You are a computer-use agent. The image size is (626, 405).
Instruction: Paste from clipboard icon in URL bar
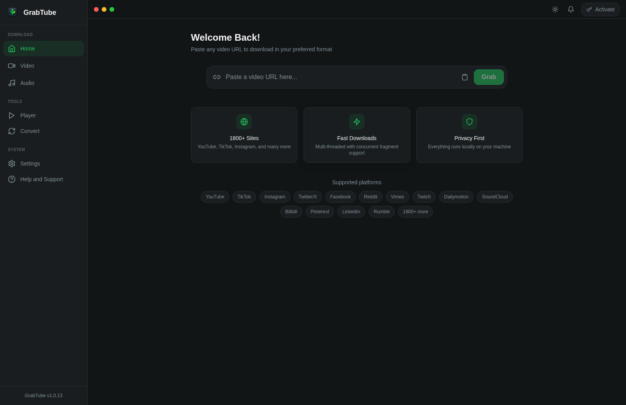click(x=465, y=77)
